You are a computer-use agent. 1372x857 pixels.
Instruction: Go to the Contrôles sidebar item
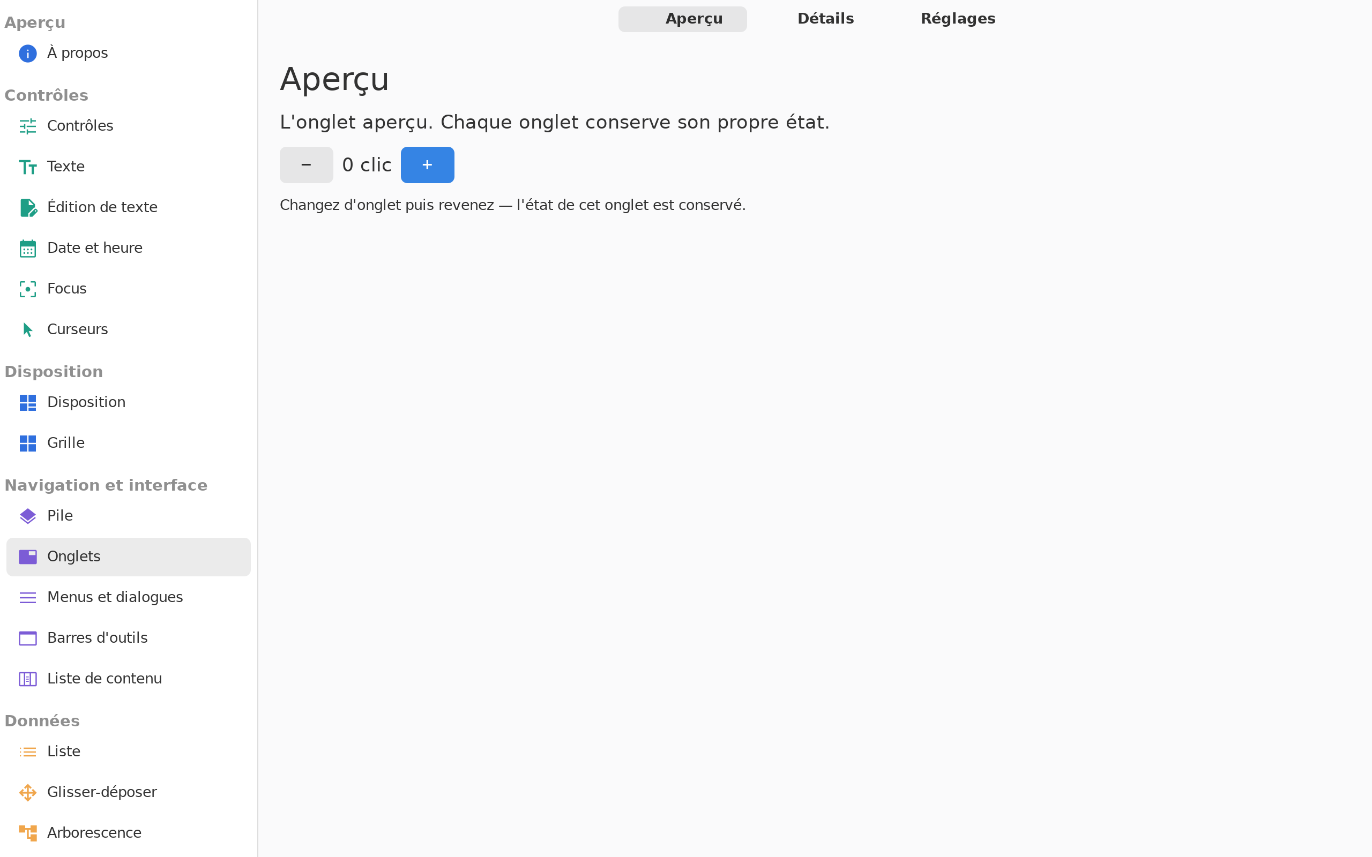point(128,126)
